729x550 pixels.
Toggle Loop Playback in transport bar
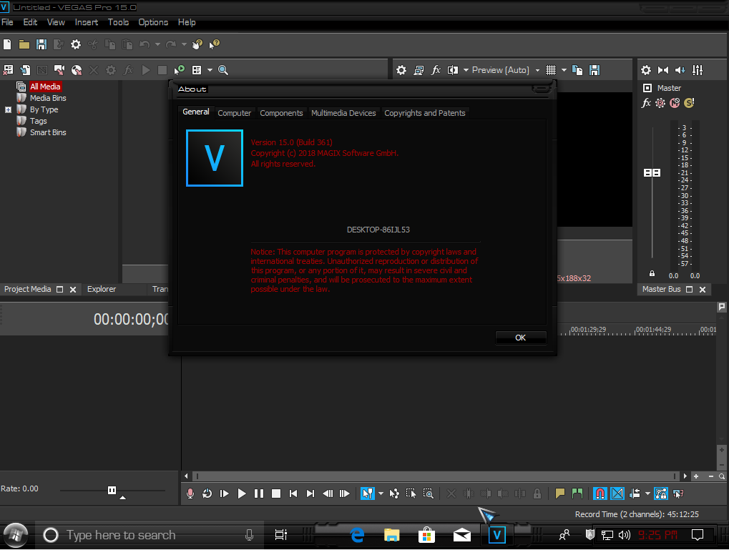[207, 493]
